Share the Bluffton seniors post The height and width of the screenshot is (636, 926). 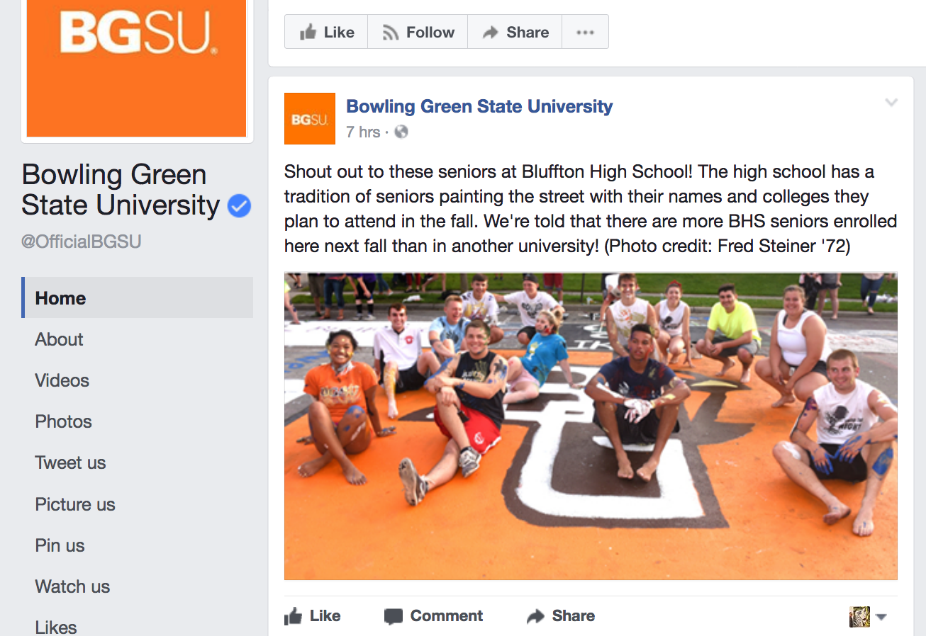pos(561,616)
